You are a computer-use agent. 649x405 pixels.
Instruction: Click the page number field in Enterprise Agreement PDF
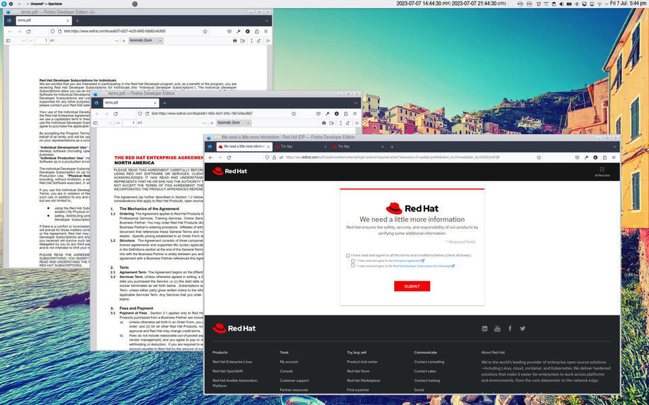click(x=130, y=123)
